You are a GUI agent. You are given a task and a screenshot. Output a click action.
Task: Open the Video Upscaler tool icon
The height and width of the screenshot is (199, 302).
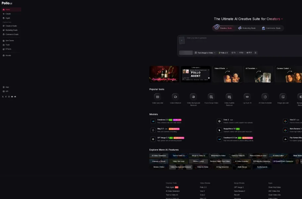pos(158,97)
